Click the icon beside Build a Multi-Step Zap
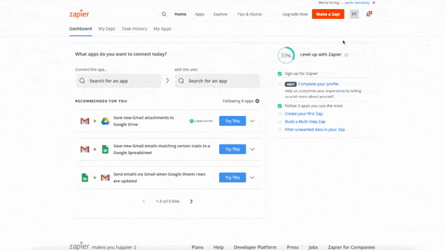445x250 pixels. click(280, 122)
